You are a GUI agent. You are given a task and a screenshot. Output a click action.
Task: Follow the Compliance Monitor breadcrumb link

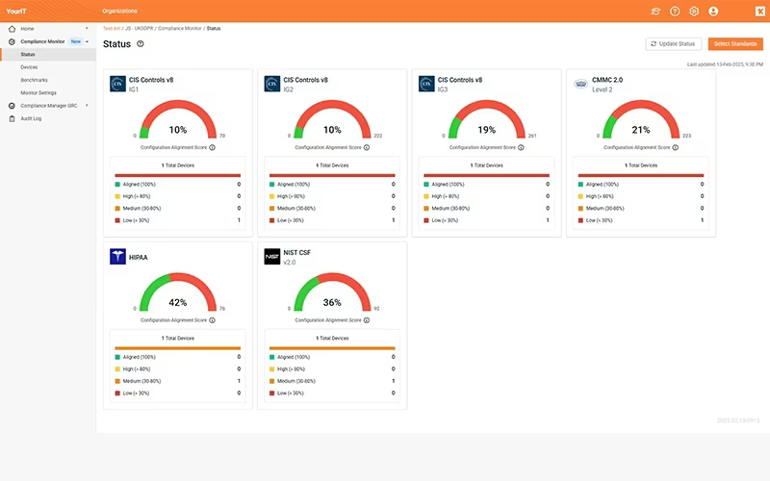[x=180, y=29]
